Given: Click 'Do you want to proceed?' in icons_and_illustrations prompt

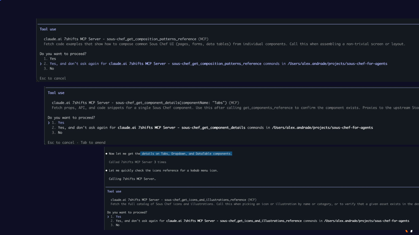Looking at the screenshot, I should pyautogui.click(x=127, y=213).
